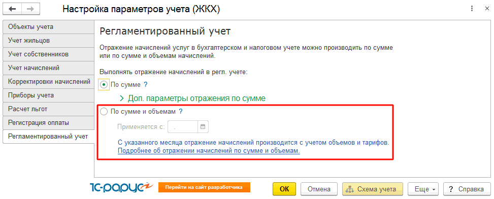The image size is (494, 199).
Task: Switch to the Учет жильцов tab
Action: (x=48, y=40)
